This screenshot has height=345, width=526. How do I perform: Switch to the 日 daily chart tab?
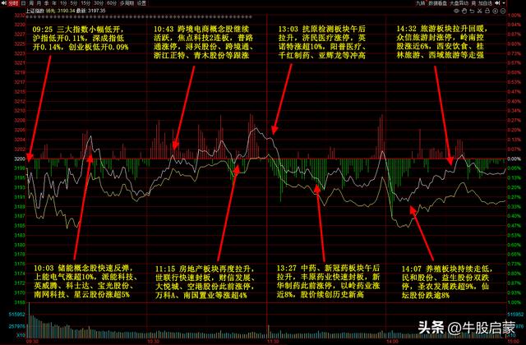[24, 3]
